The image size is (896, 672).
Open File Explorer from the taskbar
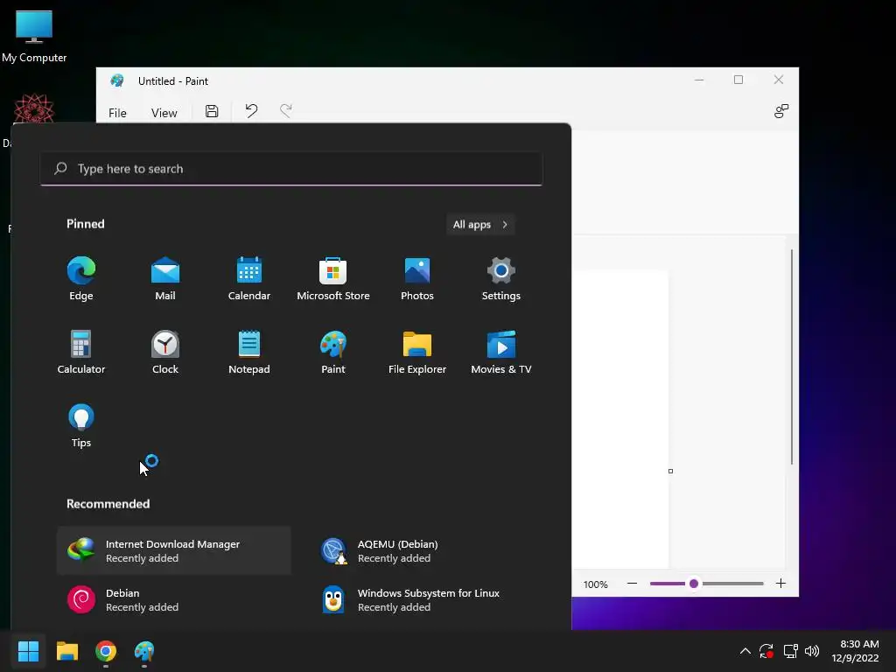tap(67, 651)
